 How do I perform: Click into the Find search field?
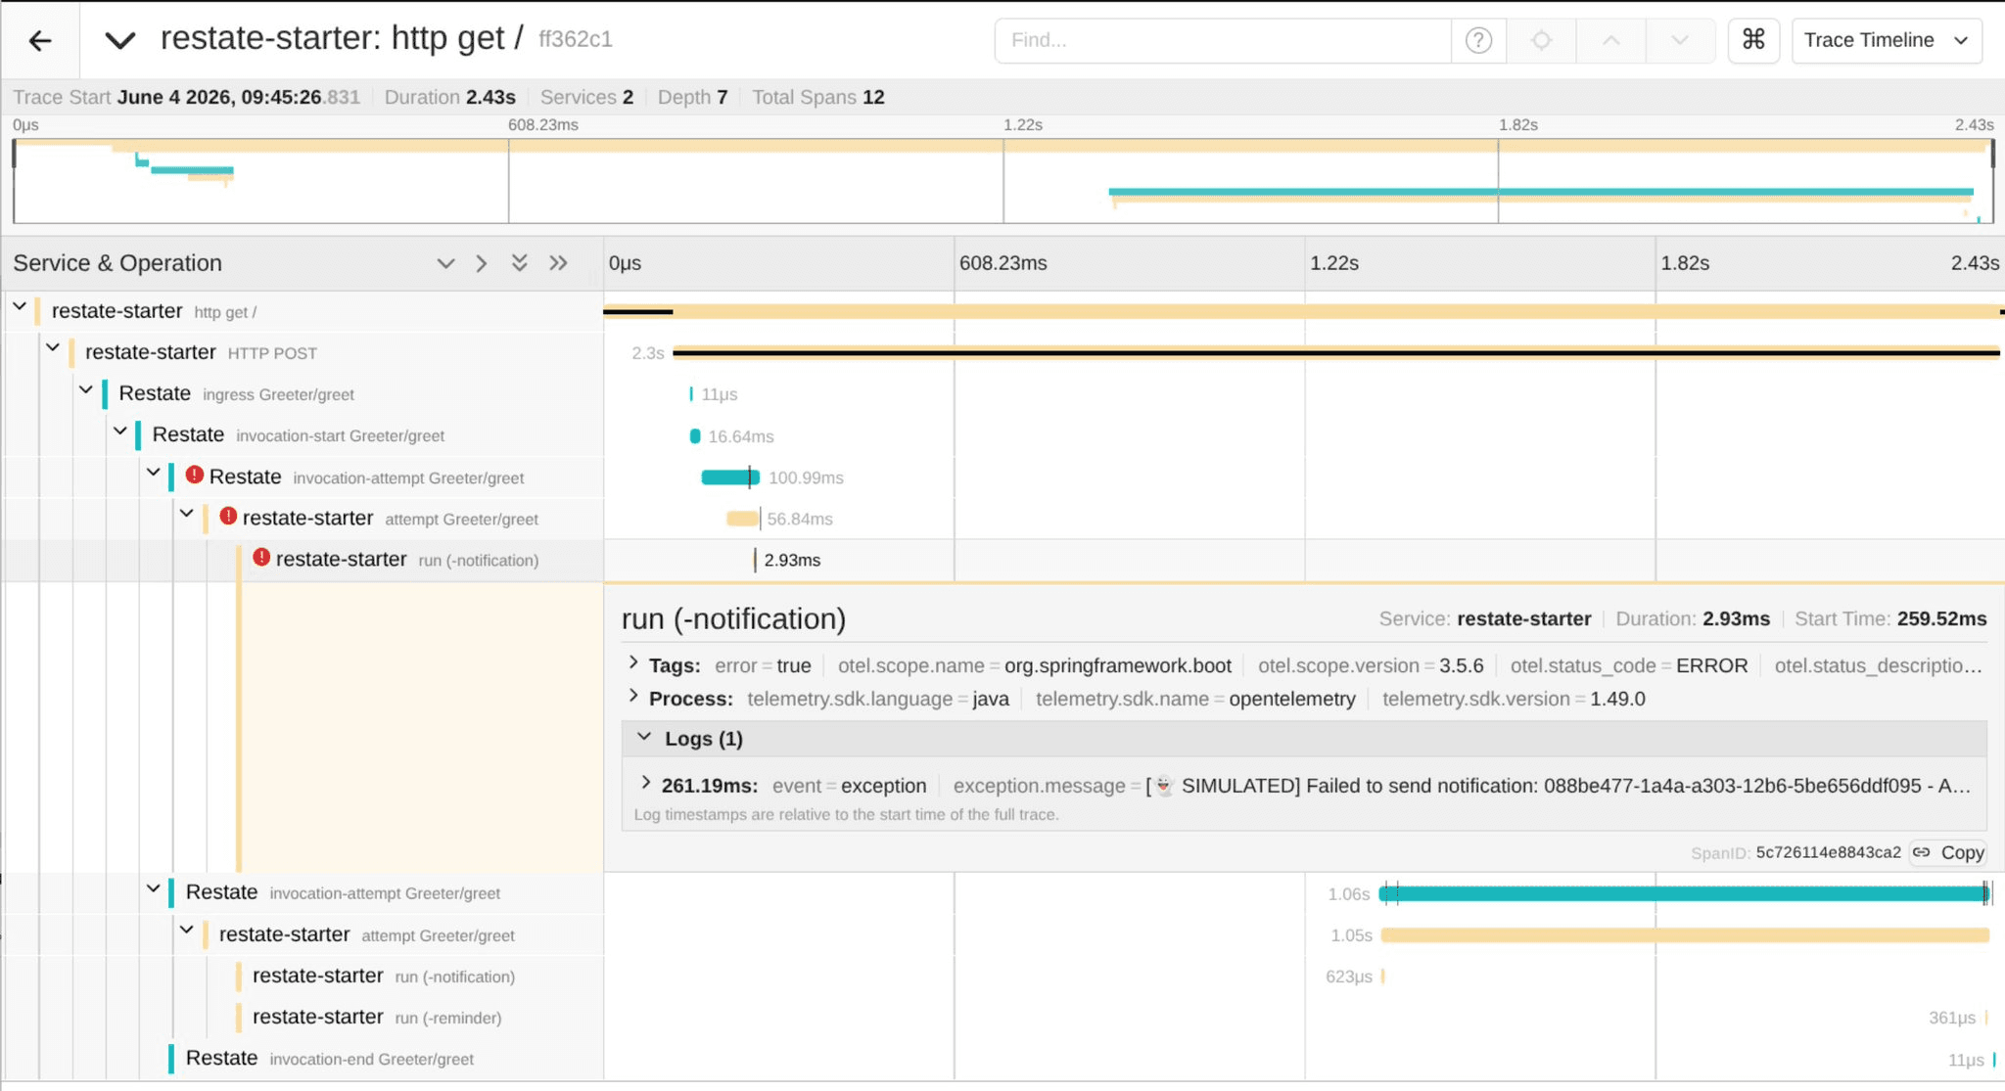pyautogui.click(x=1222, y=40)
